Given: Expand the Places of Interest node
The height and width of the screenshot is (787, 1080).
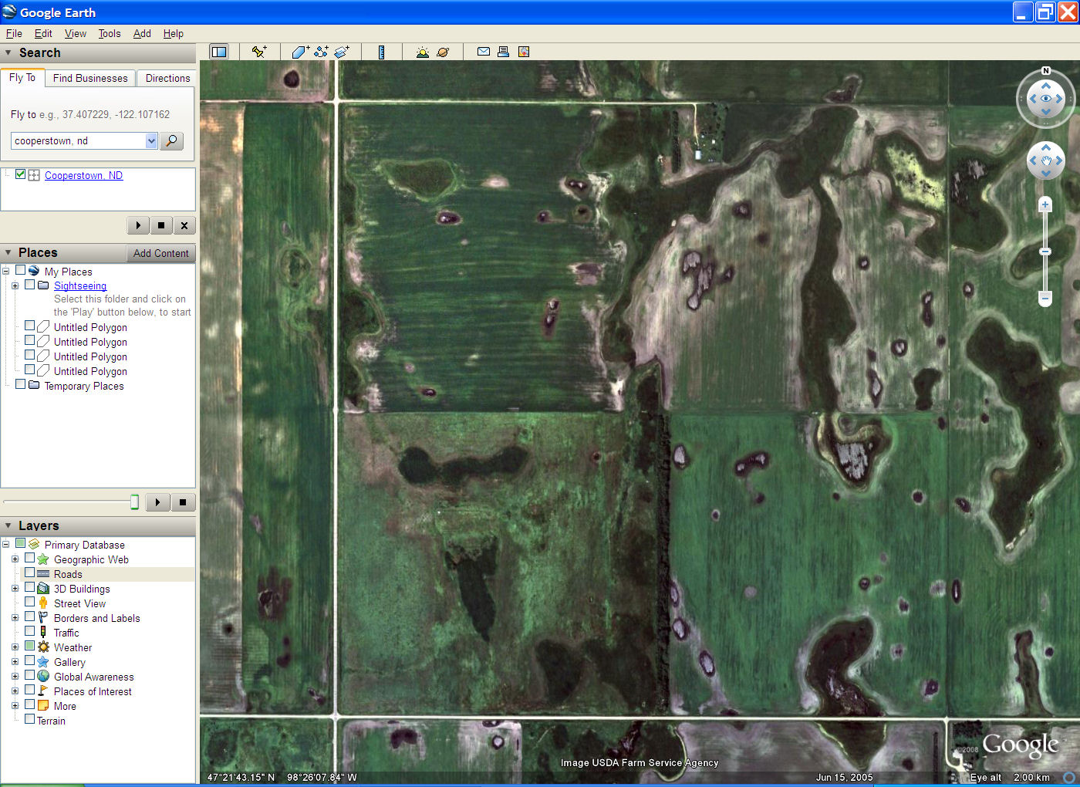Looking at the screenshot, I should (x=15, y=691).
